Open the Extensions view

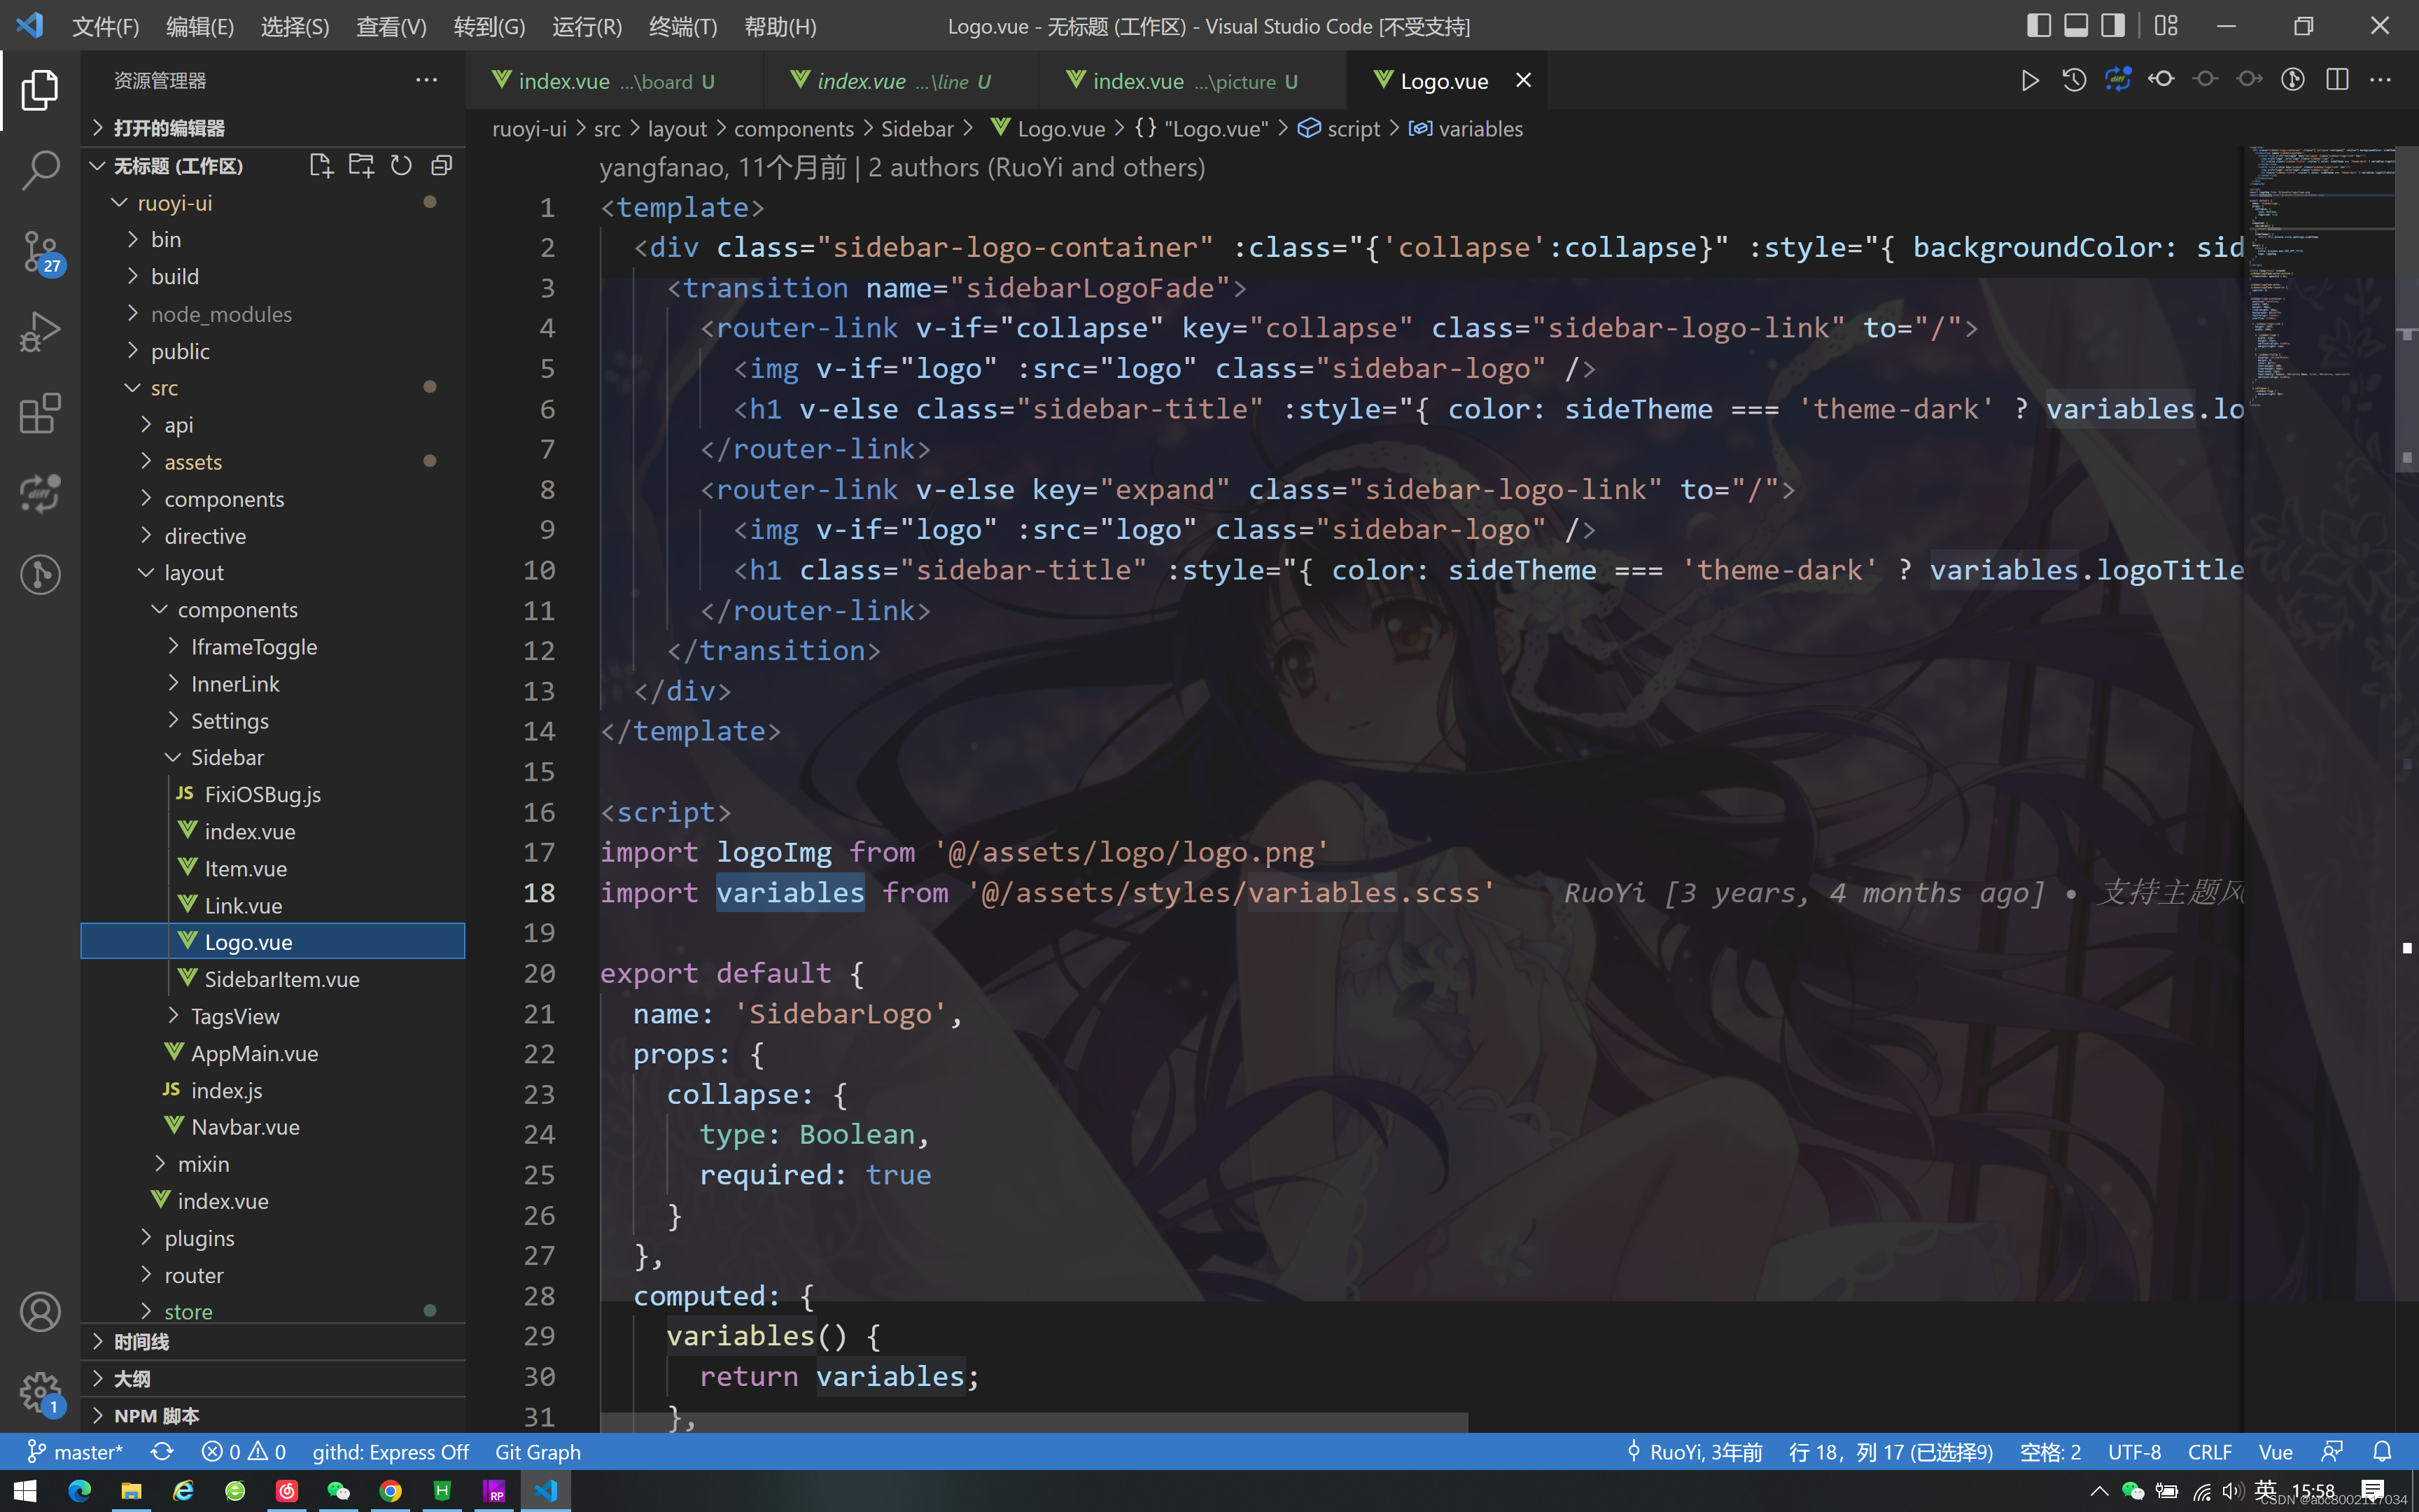pyautogui.click(x=40, y=413)
